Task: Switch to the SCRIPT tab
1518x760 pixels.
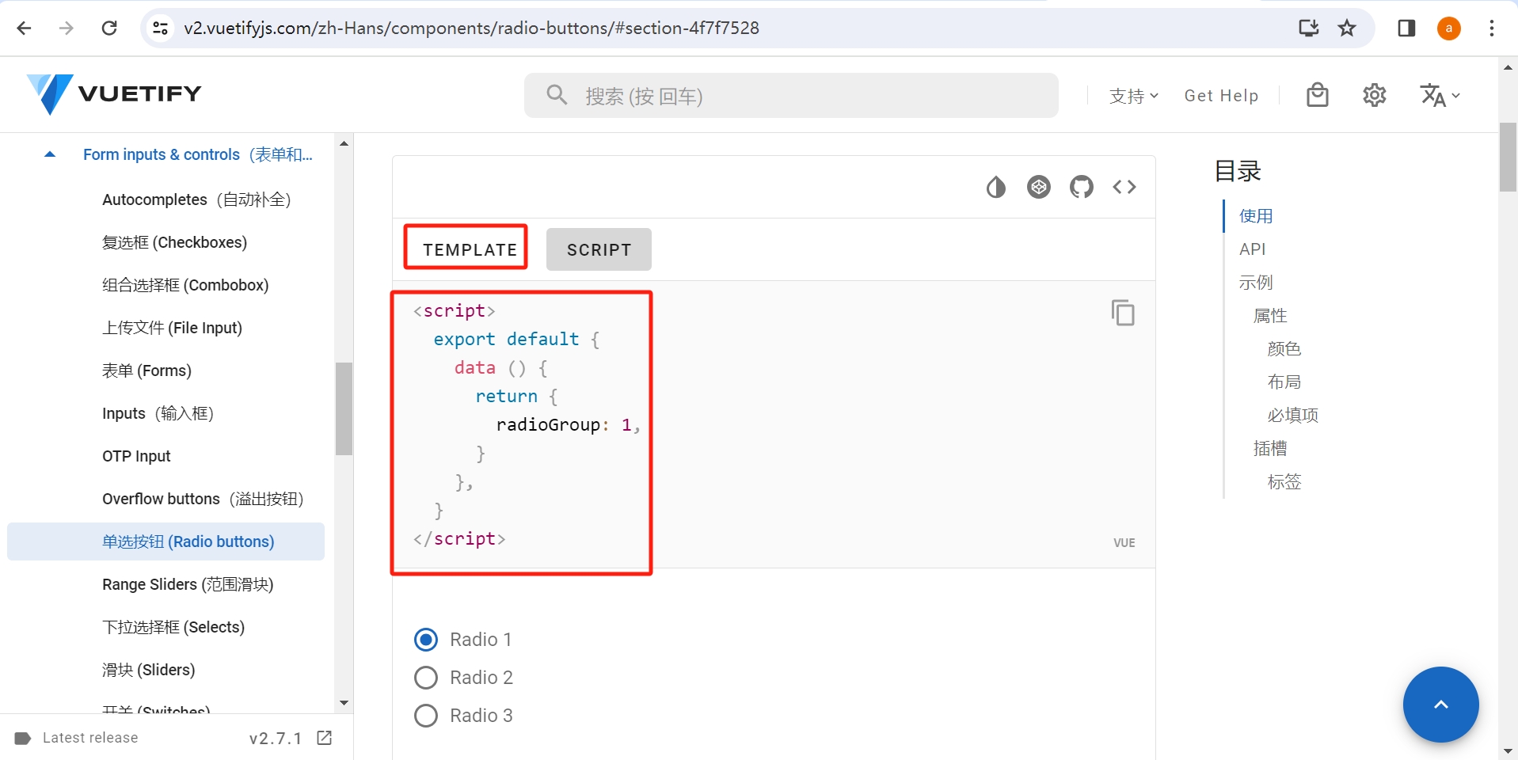Action: [x=598, y=249]
